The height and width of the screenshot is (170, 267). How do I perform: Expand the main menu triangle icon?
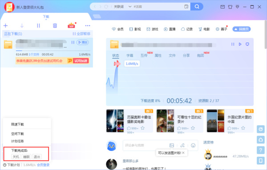coord(237,7)
